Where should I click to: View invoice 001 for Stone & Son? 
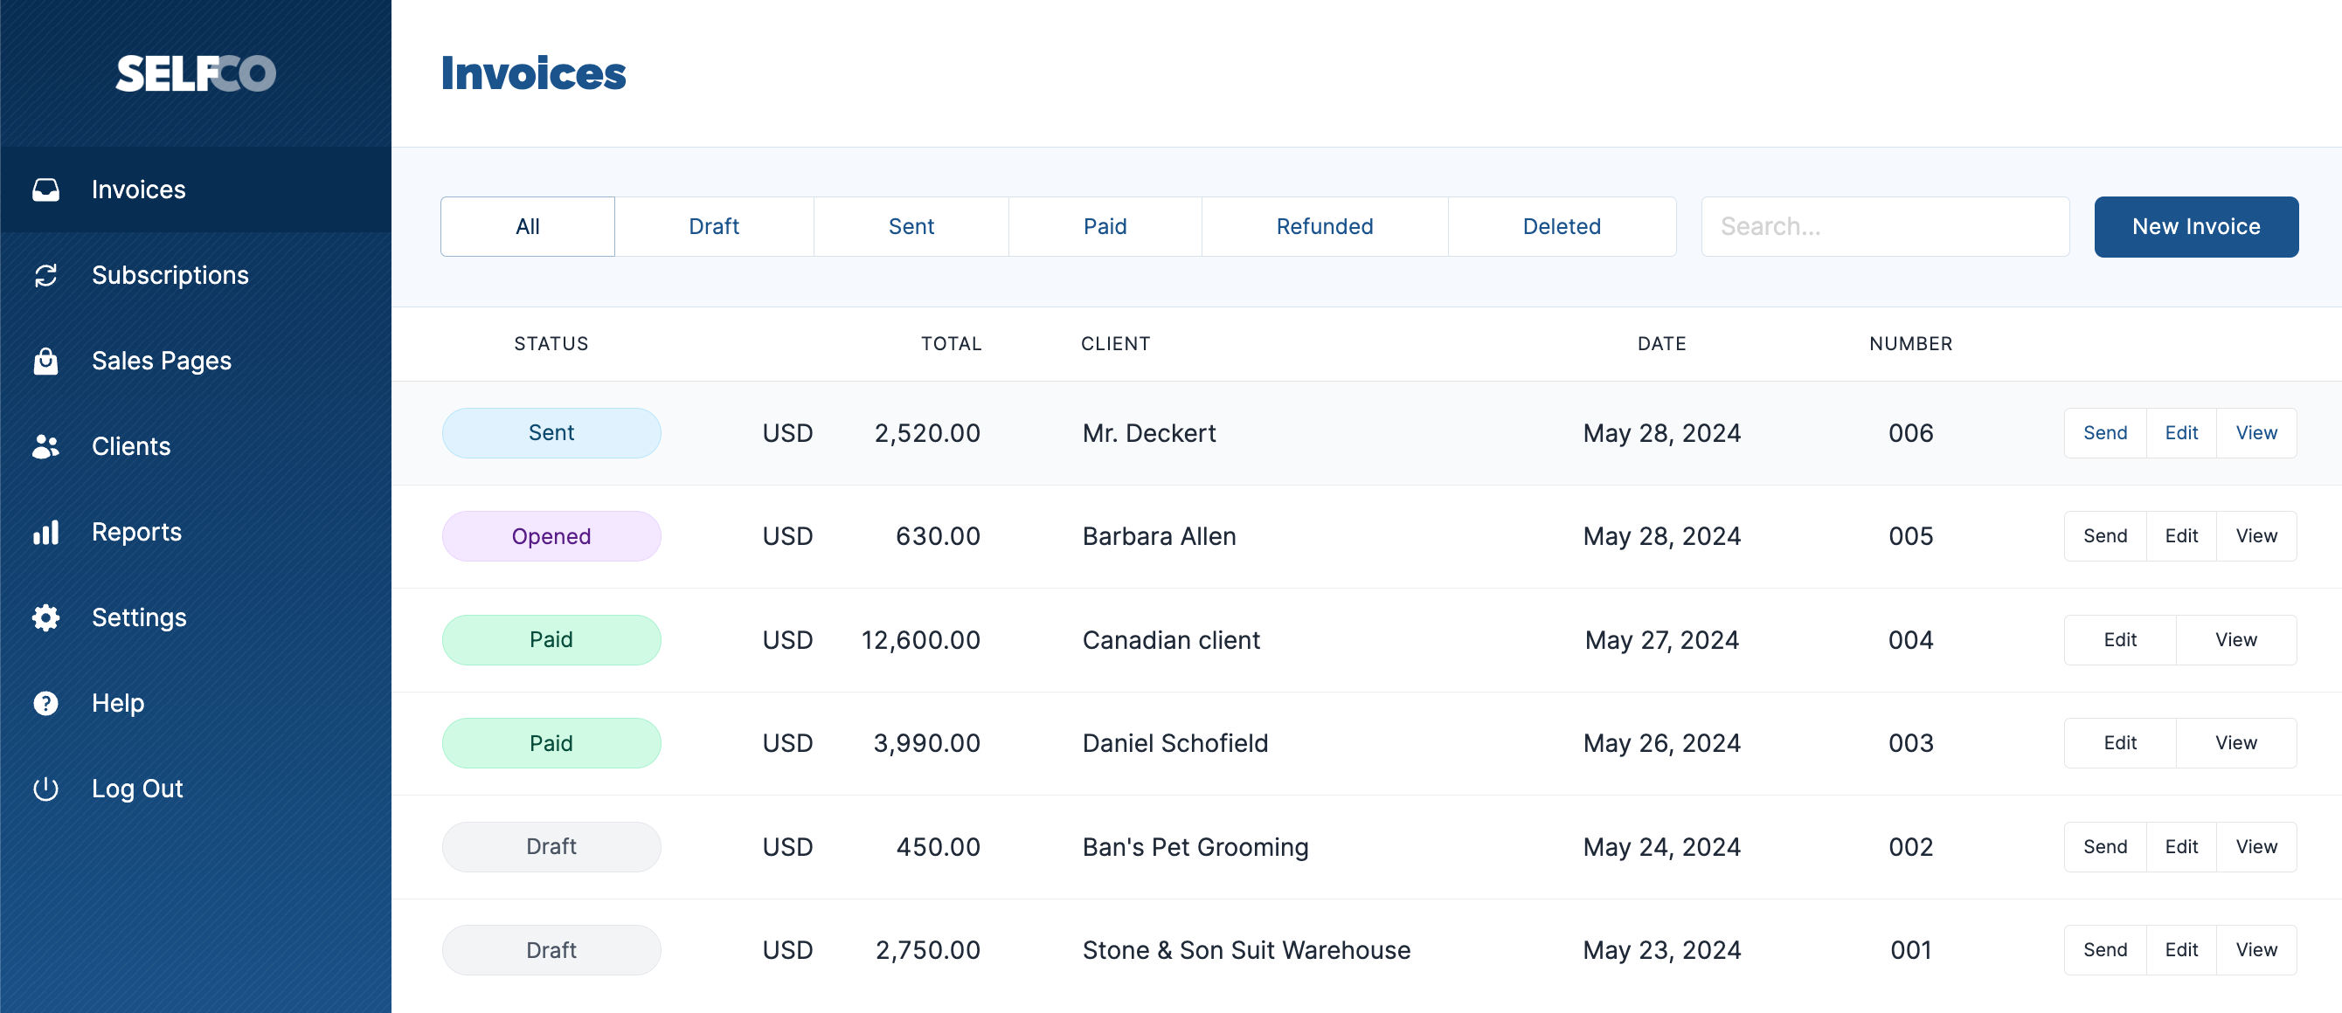pos(2256,950)
